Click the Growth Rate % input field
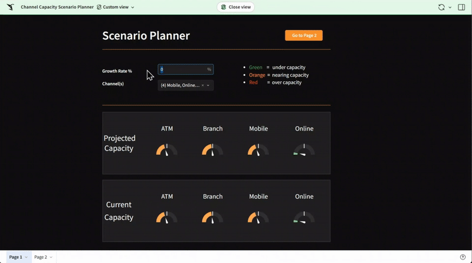The image size is (472, 263). [182, 69]
